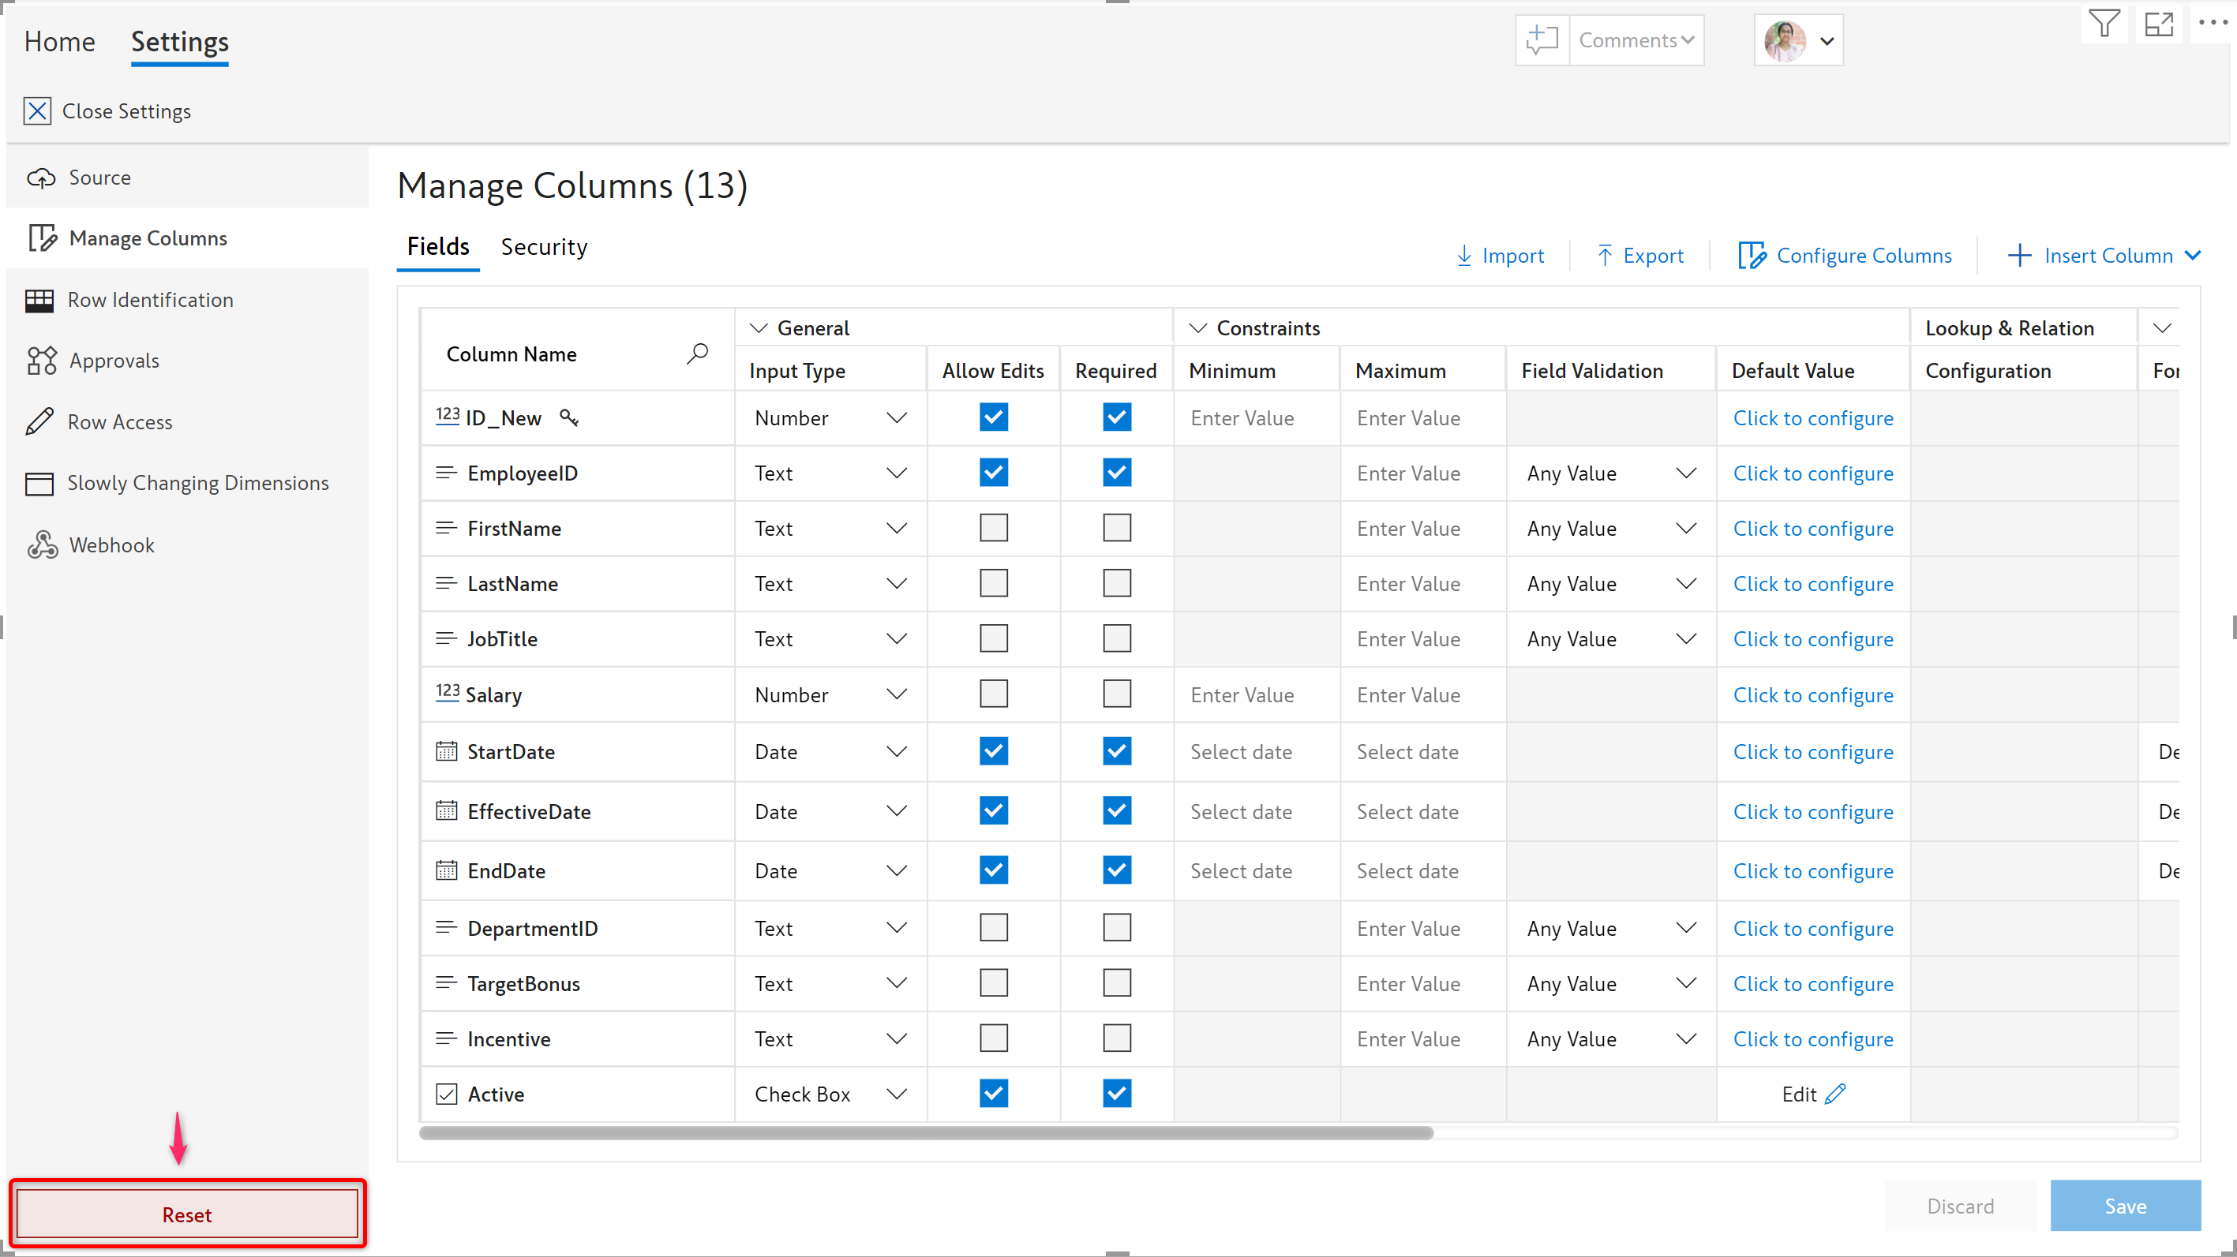The image size is (2237, 1257).
Task: Open Field Validation dropdown for LastName
Action: click(x=1685, y=583)
